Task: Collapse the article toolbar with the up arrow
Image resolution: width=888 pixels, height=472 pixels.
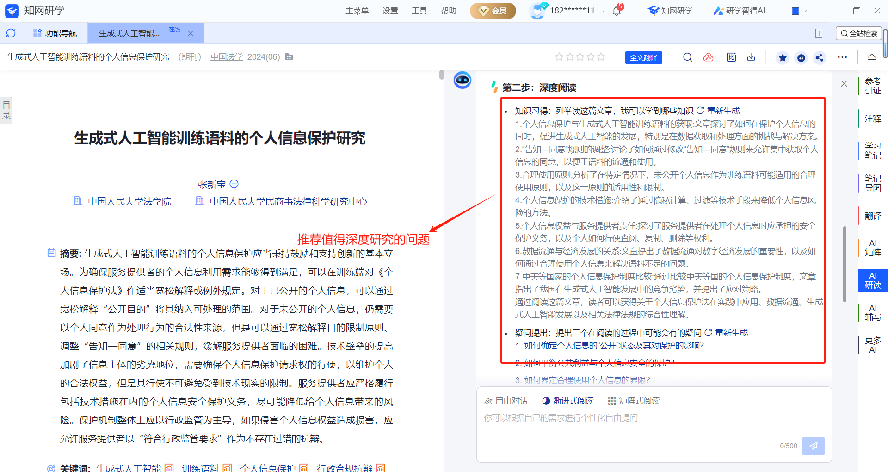Action: (872, 57)
